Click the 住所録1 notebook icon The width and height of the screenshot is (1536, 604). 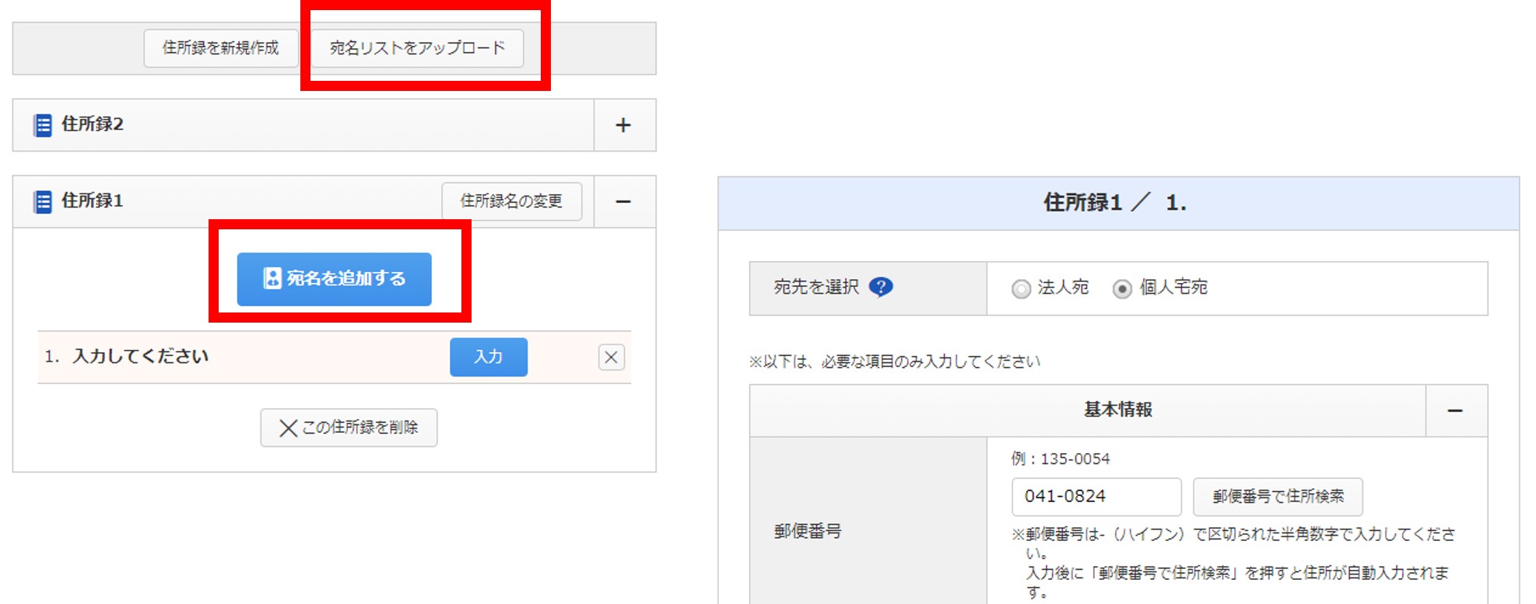[43, 202]
